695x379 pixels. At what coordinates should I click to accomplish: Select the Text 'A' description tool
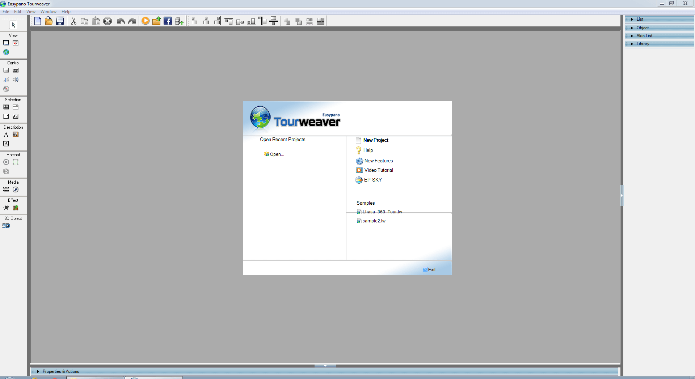click(x=6, y=135)
